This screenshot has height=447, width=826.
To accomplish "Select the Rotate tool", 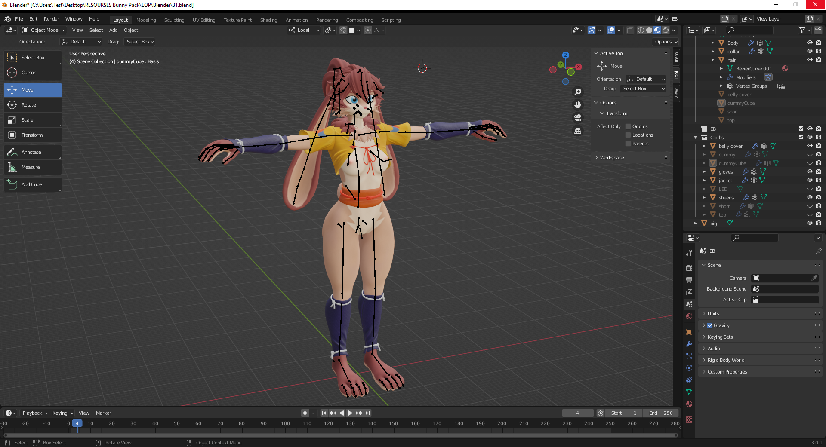I will pyautogui.click(x=33, y=105).
